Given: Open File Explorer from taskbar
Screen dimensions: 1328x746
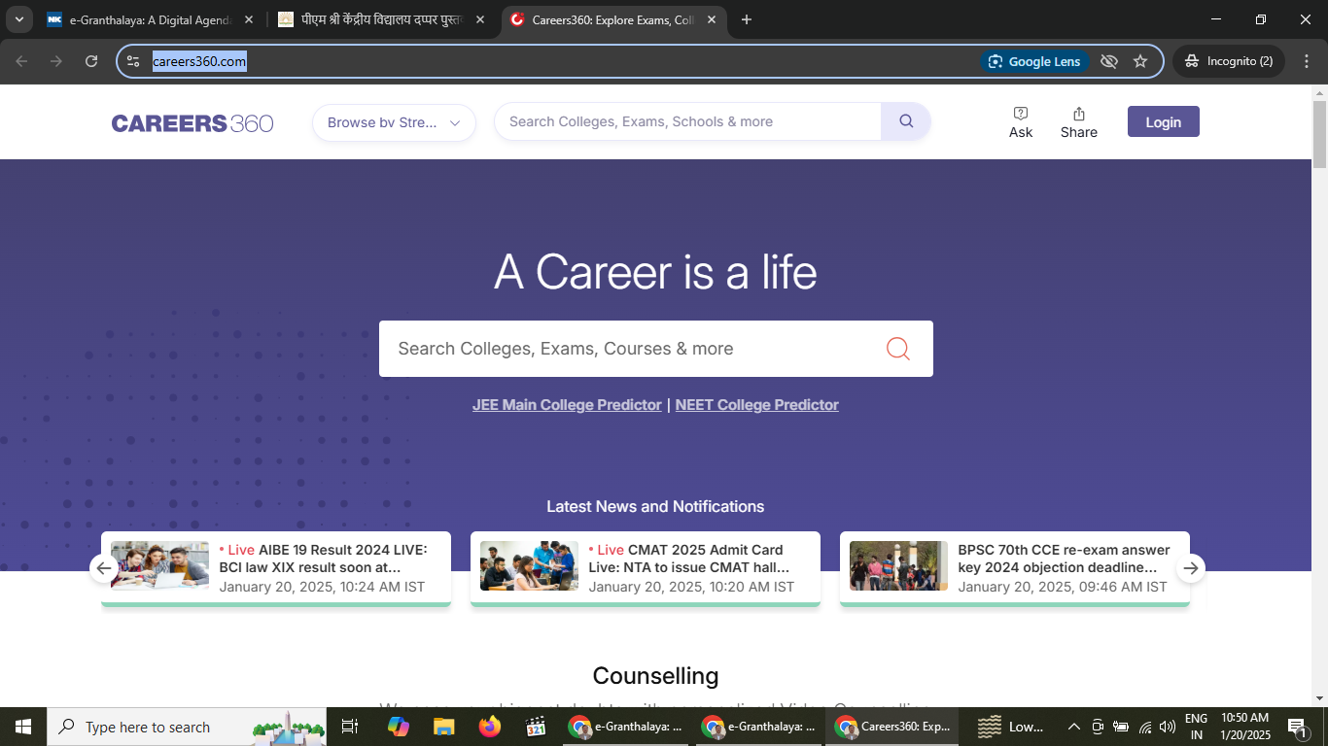Looking at the screenshot, I should [444, 727].
